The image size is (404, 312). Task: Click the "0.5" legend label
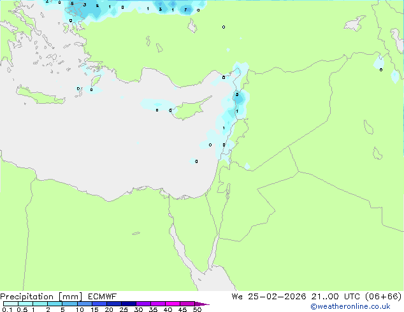point(22,309)
